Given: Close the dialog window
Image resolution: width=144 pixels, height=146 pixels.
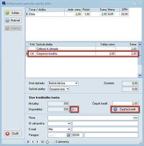Looking at the screenshot, I should 140,3.
